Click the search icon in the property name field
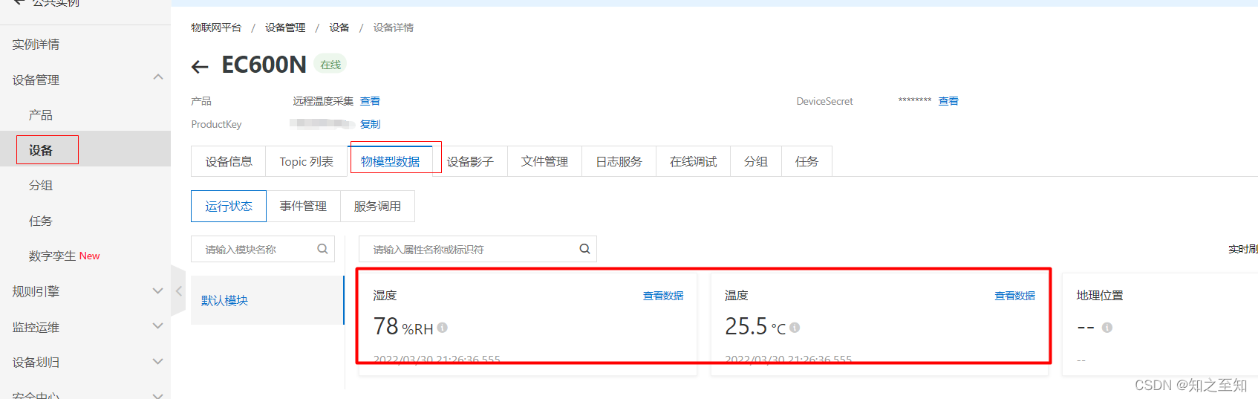 click(584, 249)
